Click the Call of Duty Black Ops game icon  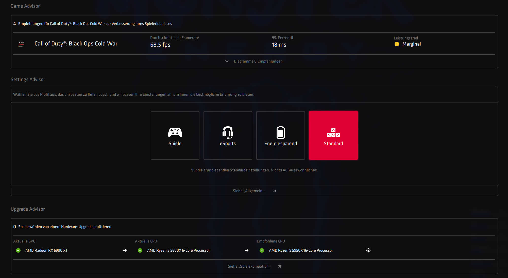click(21, 44)
